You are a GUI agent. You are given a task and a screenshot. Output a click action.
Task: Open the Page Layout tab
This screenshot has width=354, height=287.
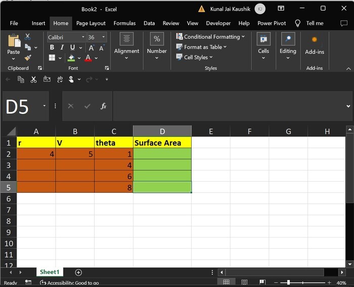tap(91, 23)
